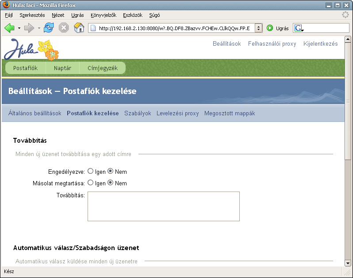Open the Nézet menu

pos(58,15)
